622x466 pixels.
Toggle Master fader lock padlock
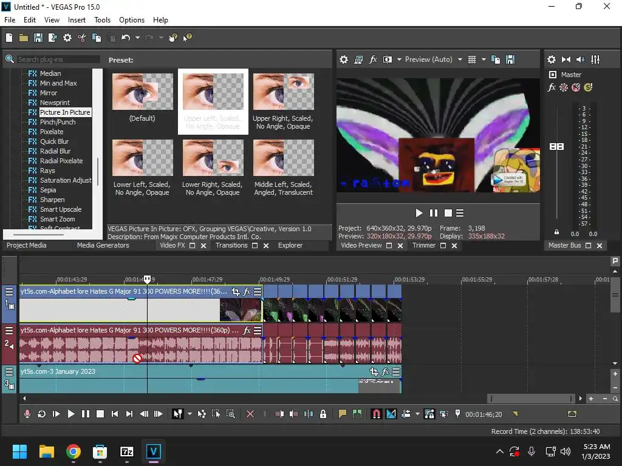556,232
